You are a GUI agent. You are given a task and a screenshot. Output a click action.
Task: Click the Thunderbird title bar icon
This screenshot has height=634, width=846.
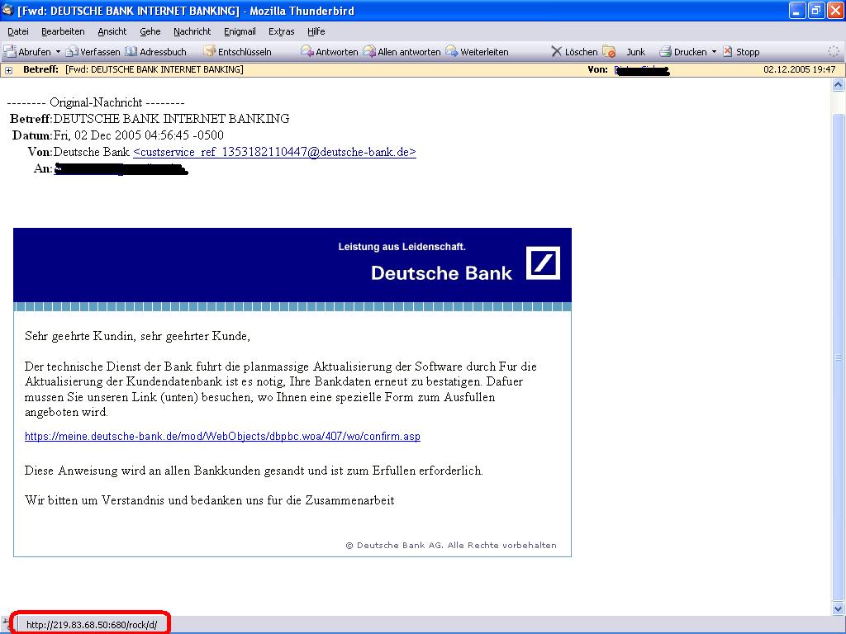(x=7, y=10)
